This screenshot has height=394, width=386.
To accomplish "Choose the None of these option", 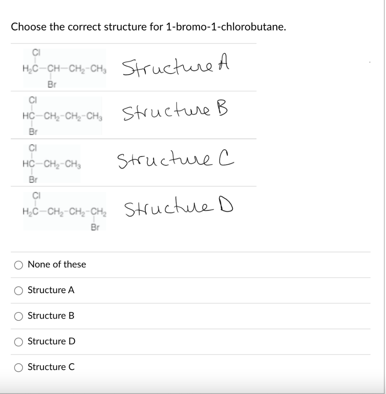I will [18, 265].
